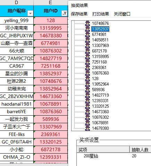Select result tree item 6872178

pyautogui.click(x=99, y=51)
